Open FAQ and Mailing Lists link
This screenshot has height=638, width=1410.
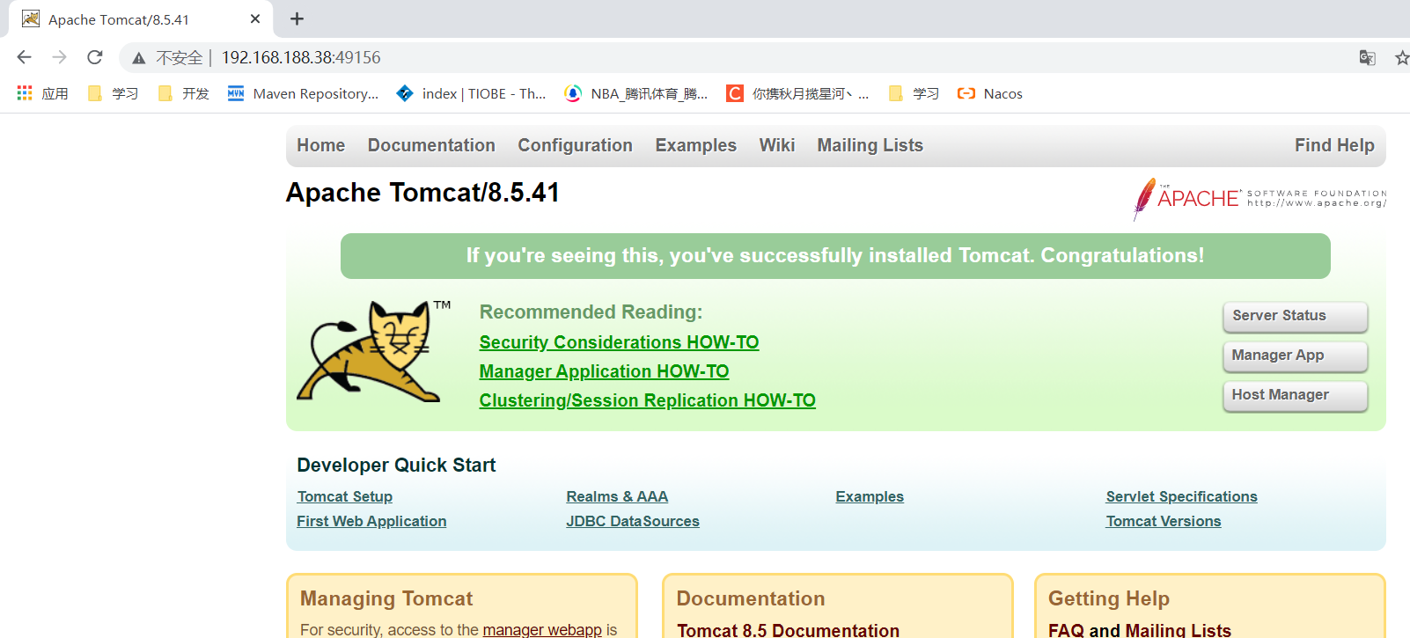coord(1140,630)
